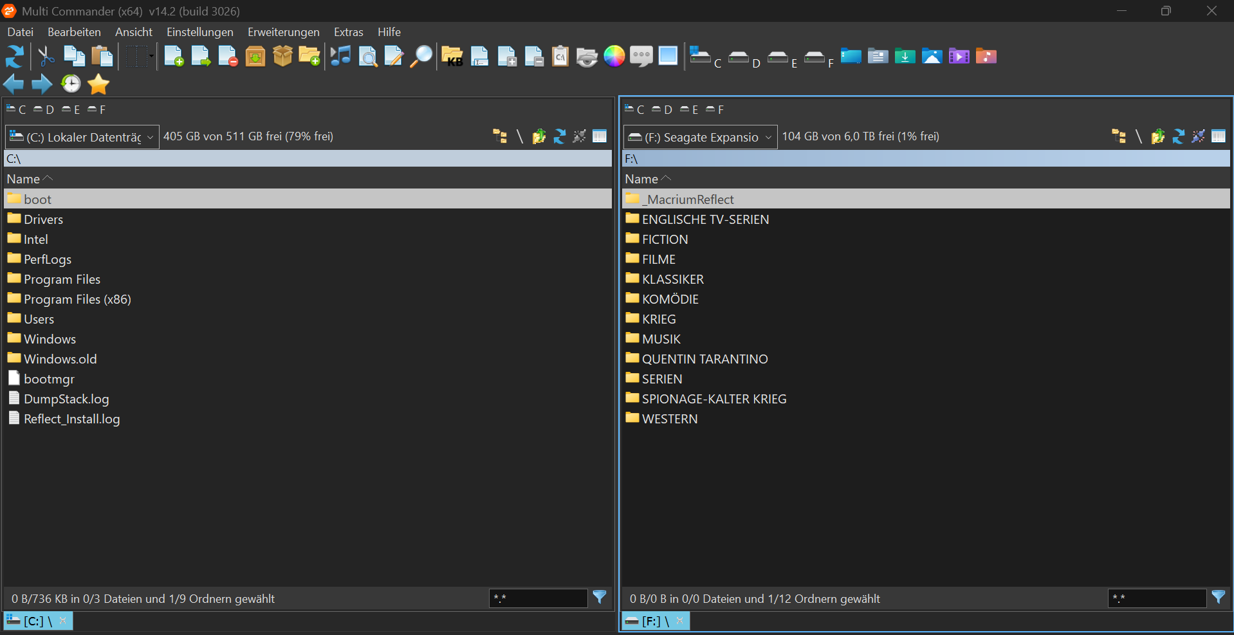The width and height of the screenshot is (1234, 635).
Task: Click the rename file icon
Action: tap(480, 57)
